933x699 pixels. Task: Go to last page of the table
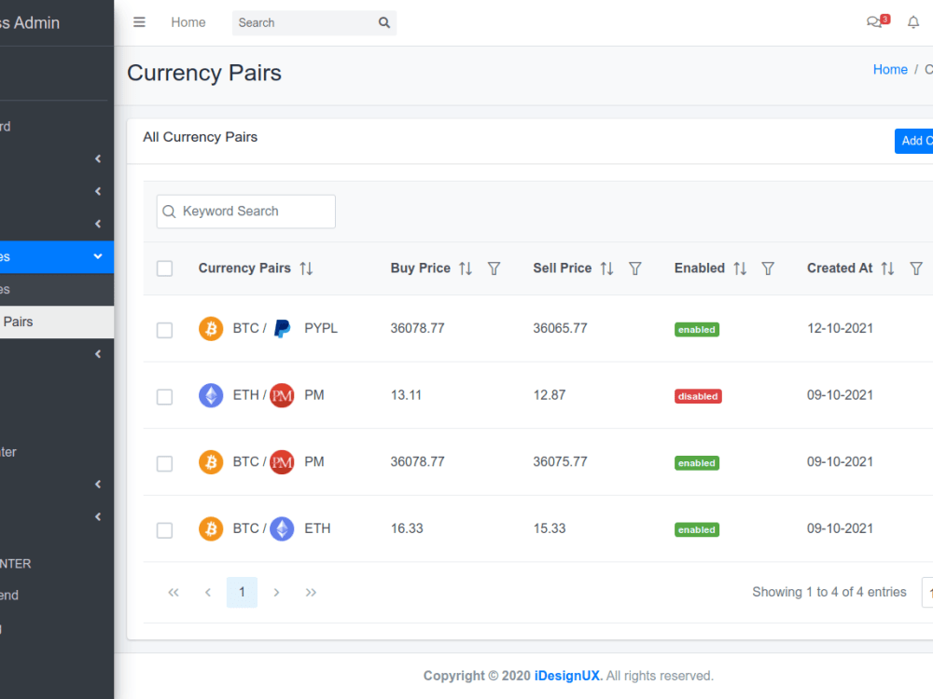(x=311, y=592)
